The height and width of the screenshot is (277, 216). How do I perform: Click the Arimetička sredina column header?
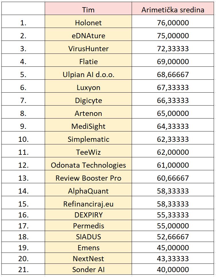[173, 10]
